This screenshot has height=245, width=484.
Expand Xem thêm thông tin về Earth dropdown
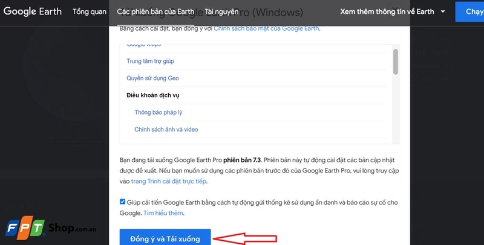click(x=393, y=11)
